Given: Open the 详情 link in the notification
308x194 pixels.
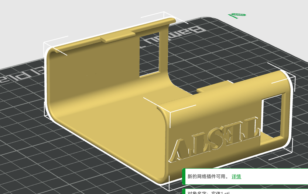Looking at the screenshot, I should pos(236,176).
